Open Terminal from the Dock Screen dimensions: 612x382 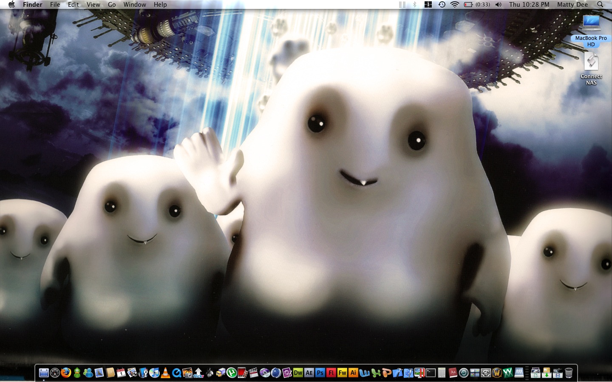coord(431,373)
